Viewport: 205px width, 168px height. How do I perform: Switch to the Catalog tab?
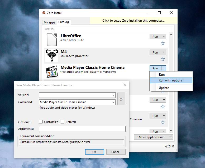click(x=64, y=22)
